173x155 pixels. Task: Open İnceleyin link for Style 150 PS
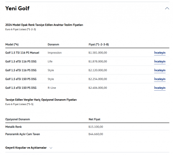[160, 79]
